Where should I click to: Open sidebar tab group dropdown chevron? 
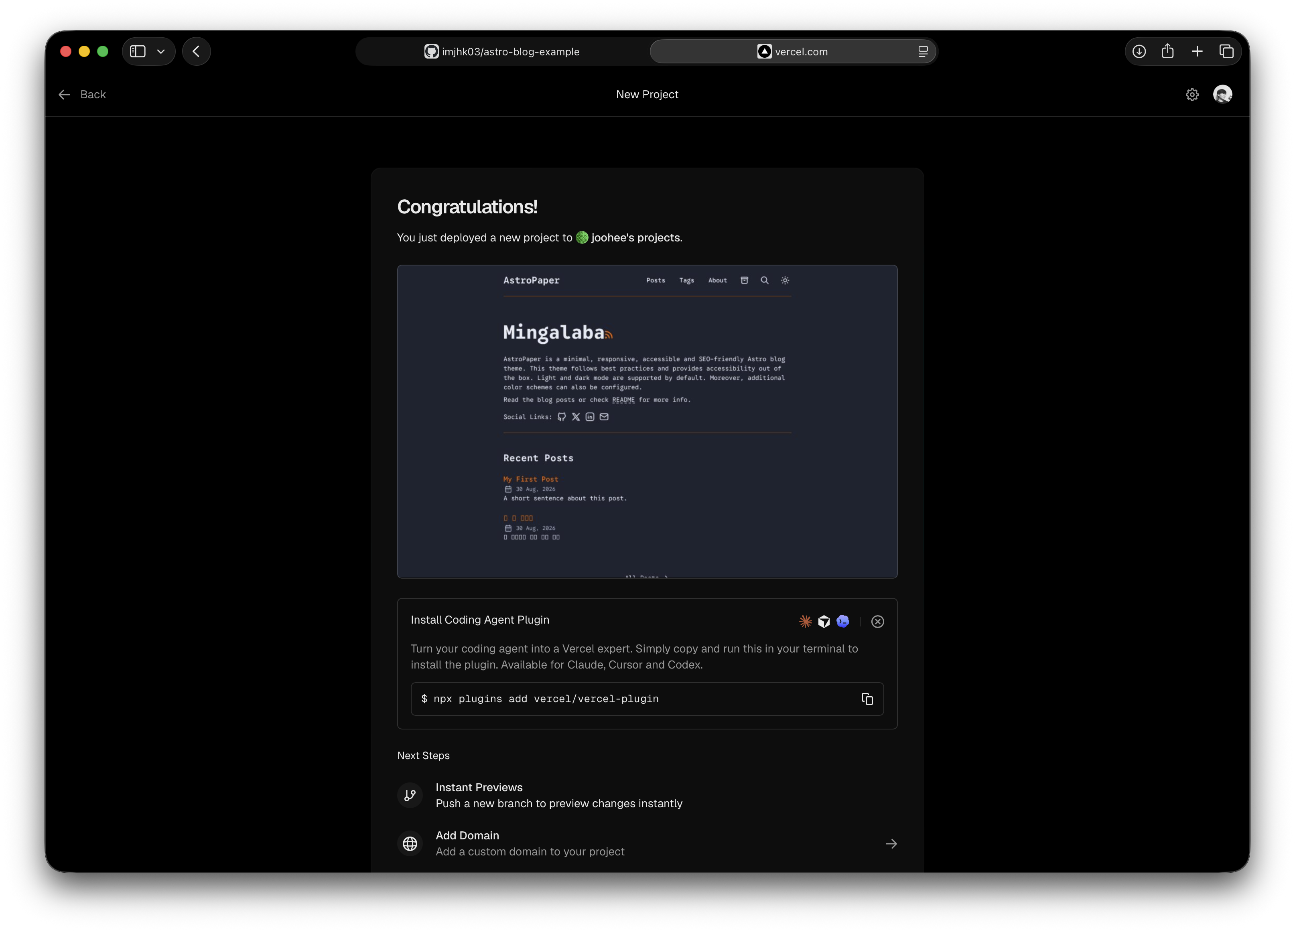161,51
